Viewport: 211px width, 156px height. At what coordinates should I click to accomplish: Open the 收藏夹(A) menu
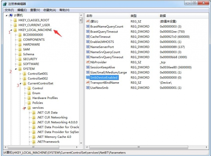pos(50,10)
